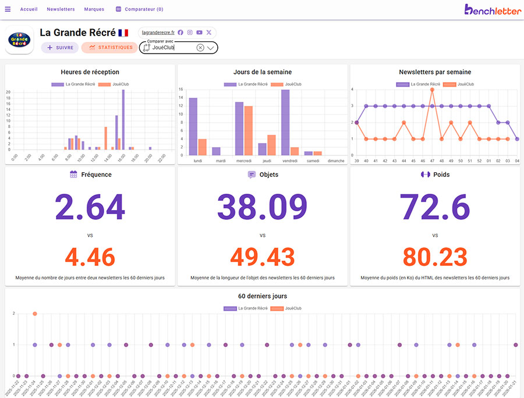
Task: Open La Grande Récré YouTube channel
Action: (199, 33)
